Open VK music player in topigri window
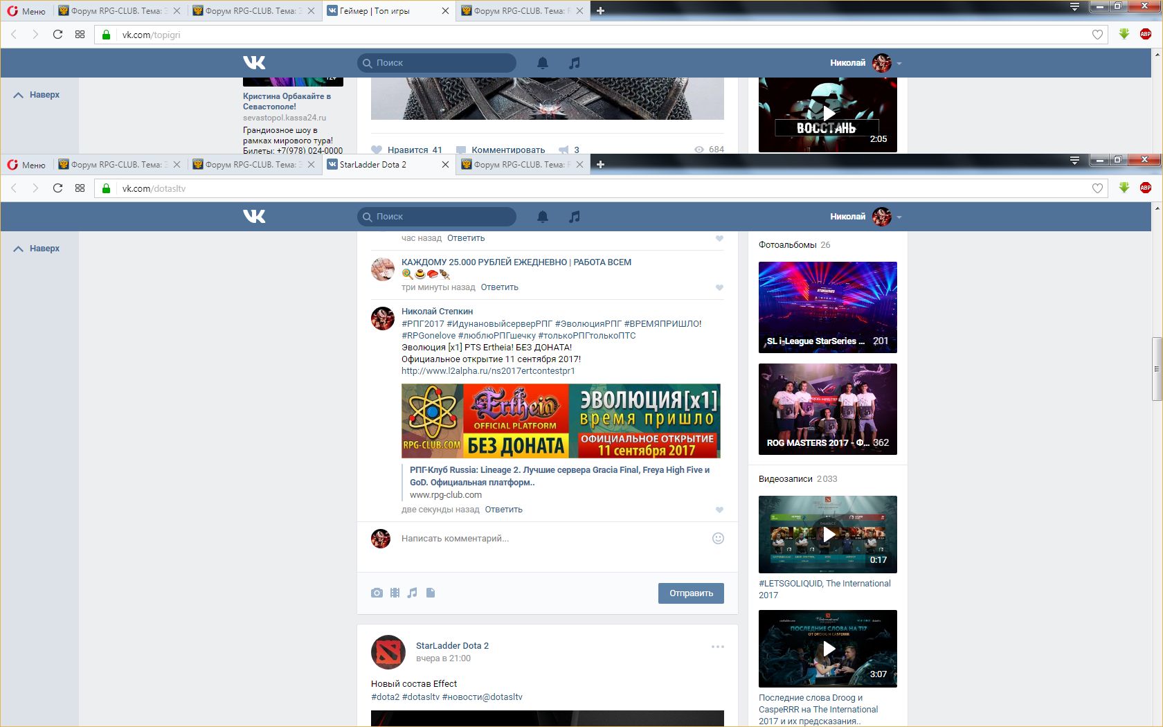This screenshot has height=727, width=1163. (575, 63)
